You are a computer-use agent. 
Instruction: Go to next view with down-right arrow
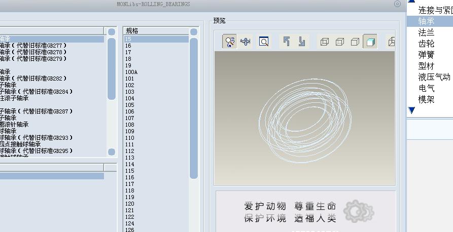click(x=301, y=42)
